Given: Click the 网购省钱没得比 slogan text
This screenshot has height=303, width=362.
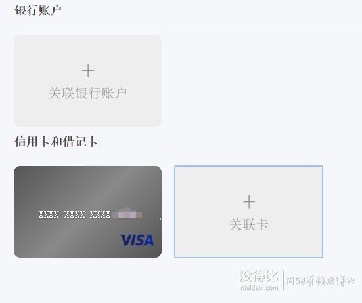Looking at the screenshot, I should [321, 281].
